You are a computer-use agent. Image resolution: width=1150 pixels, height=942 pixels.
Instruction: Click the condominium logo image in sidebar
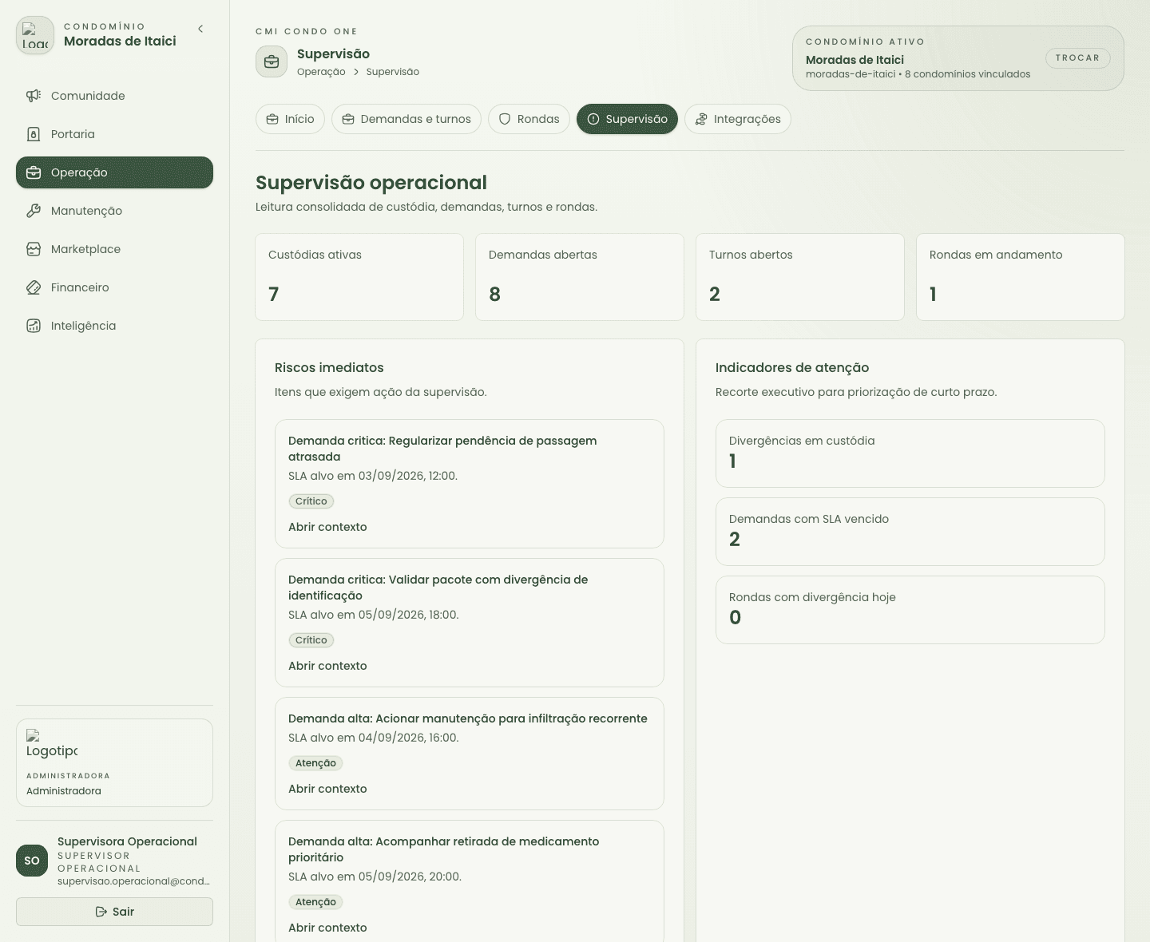35,36
